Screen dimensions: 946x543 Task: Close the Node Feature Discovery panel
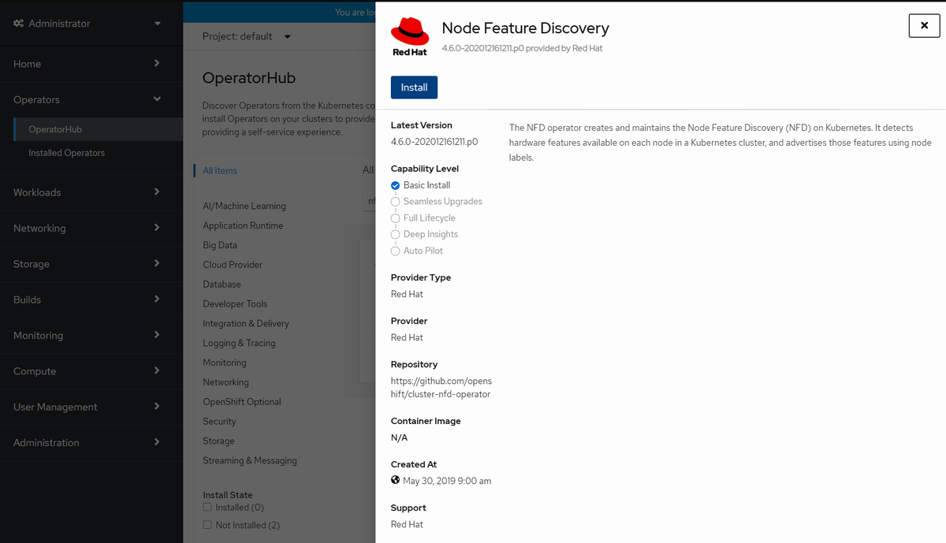pyautogui.click(x=924, y=25)
